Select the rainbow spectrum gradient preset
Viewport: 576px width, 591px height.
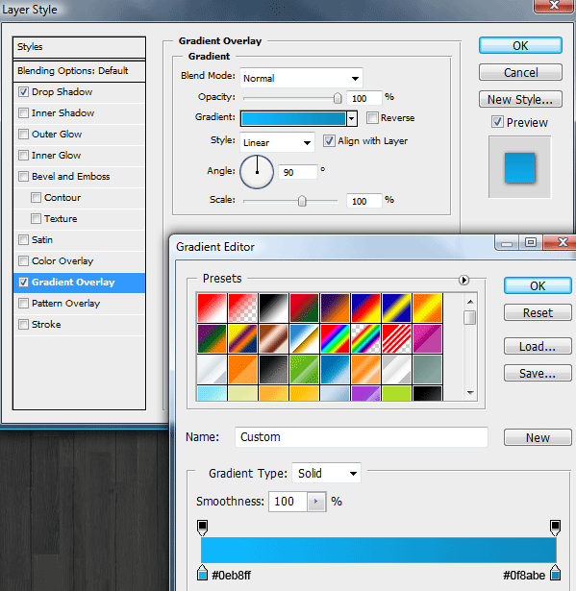click(335, 338)
